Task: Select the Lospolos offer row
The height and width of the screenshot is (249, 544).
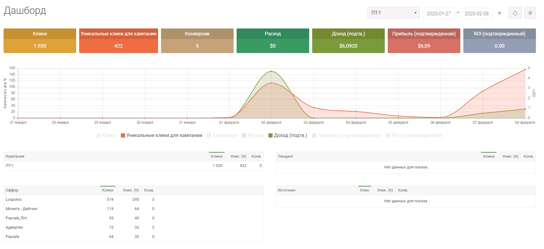Action: click(14, 200)
